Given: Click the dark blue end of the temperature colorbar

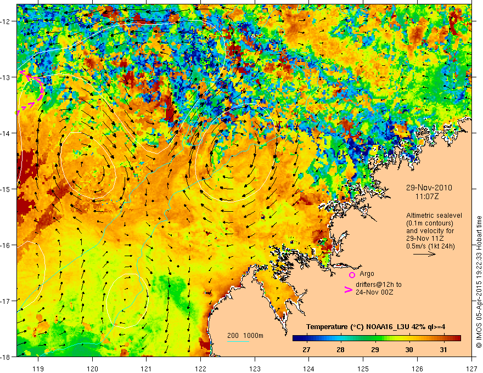Looking at the screenshot, I should click(297, 338).
